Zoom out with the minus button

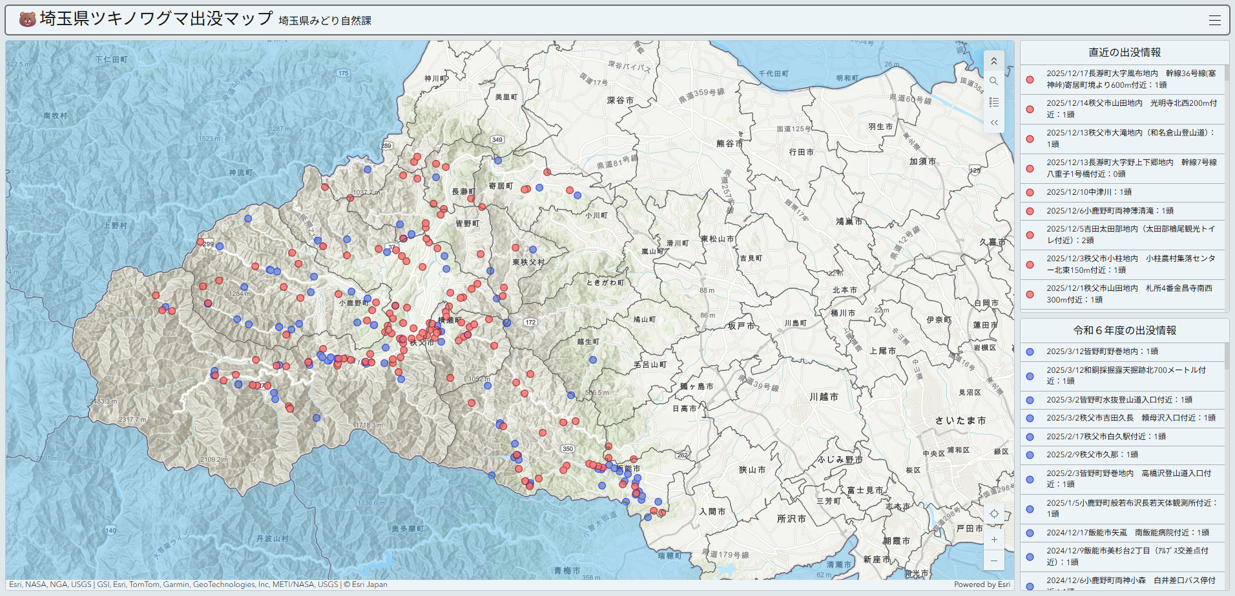coord(993,560)
